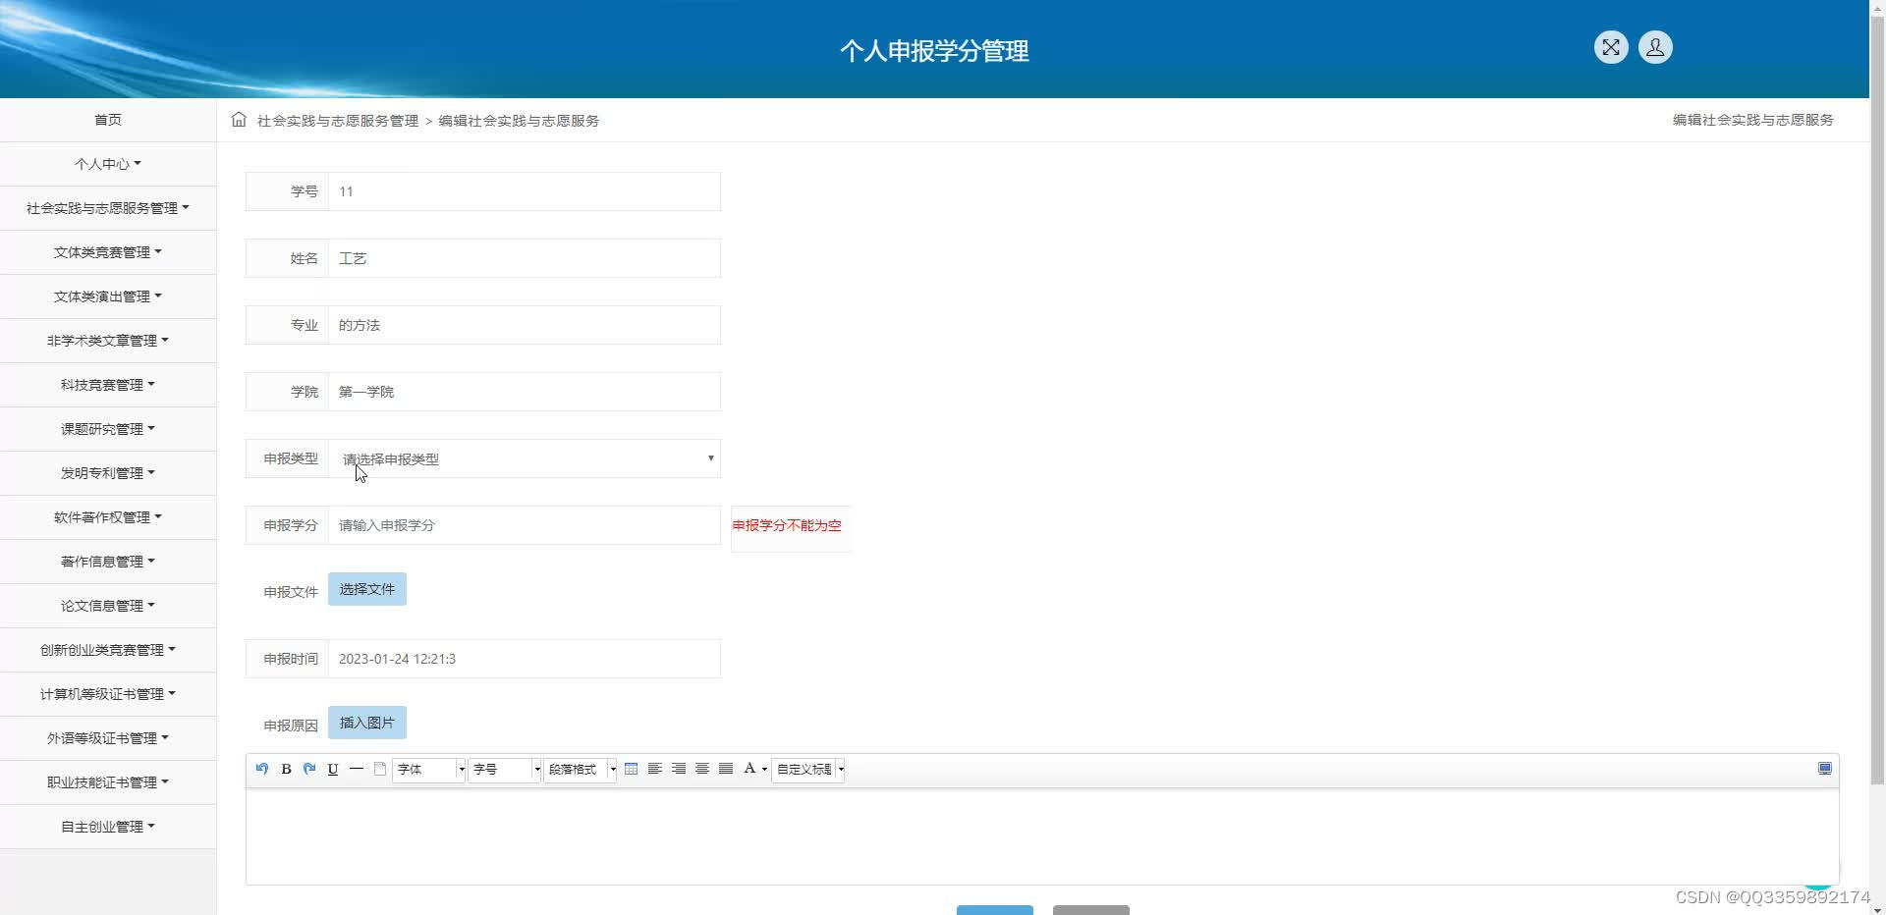Click the 申报学分不能为空 error message
1886x915 pixels.
[x=787, y=525]
